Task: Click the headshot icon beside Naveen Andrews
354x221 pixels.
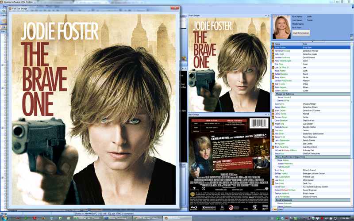Action: [273, 57]
